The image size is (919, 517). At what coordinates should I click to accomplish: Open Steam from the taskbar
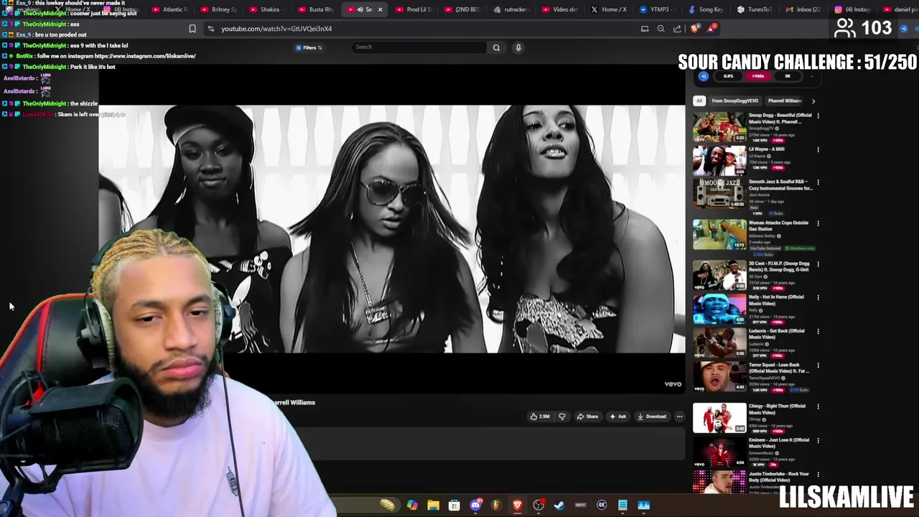559,506
